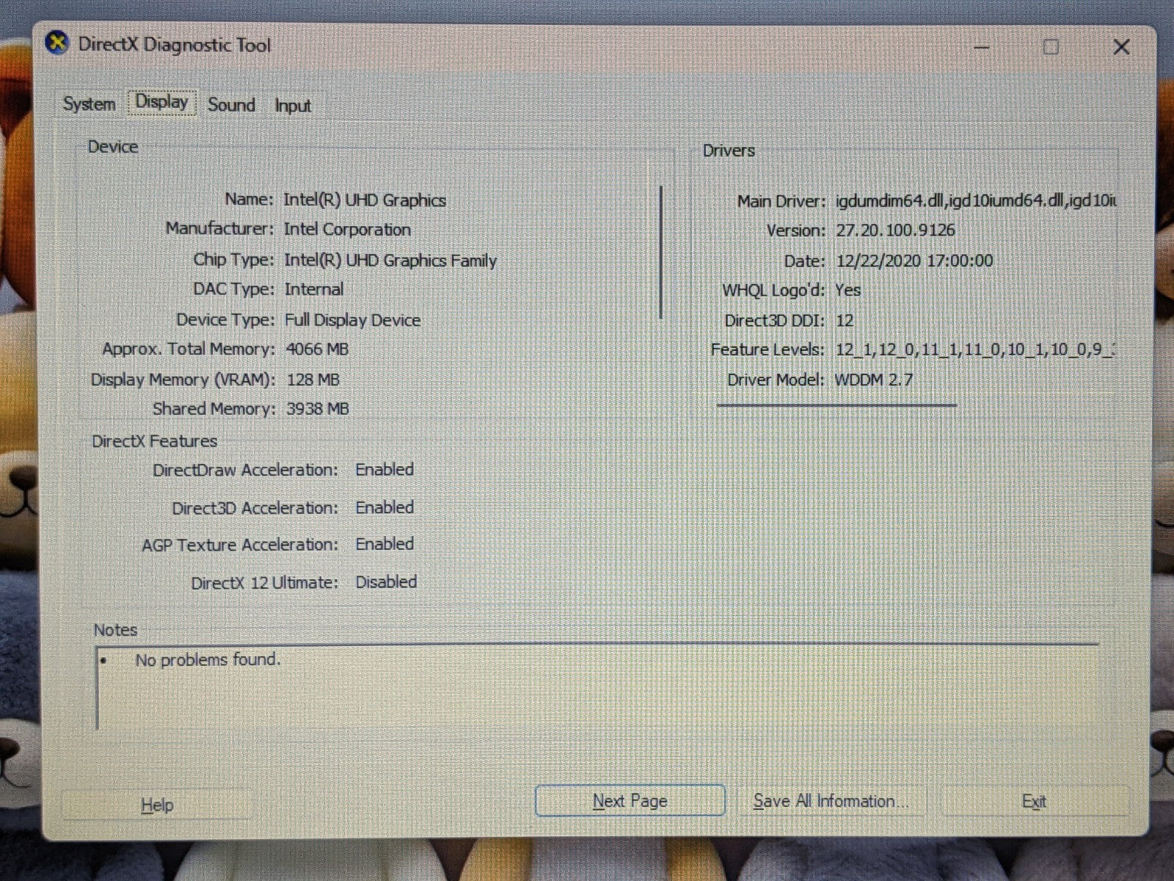
Task: Minimize the DirectX Diagnostic Tool window
Action: (982, 48)
